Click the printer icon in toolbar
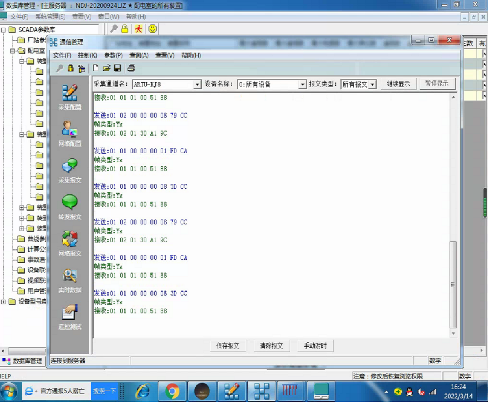Screen dimensions: 488x406 pyautogui.click(x=131, y=68)
